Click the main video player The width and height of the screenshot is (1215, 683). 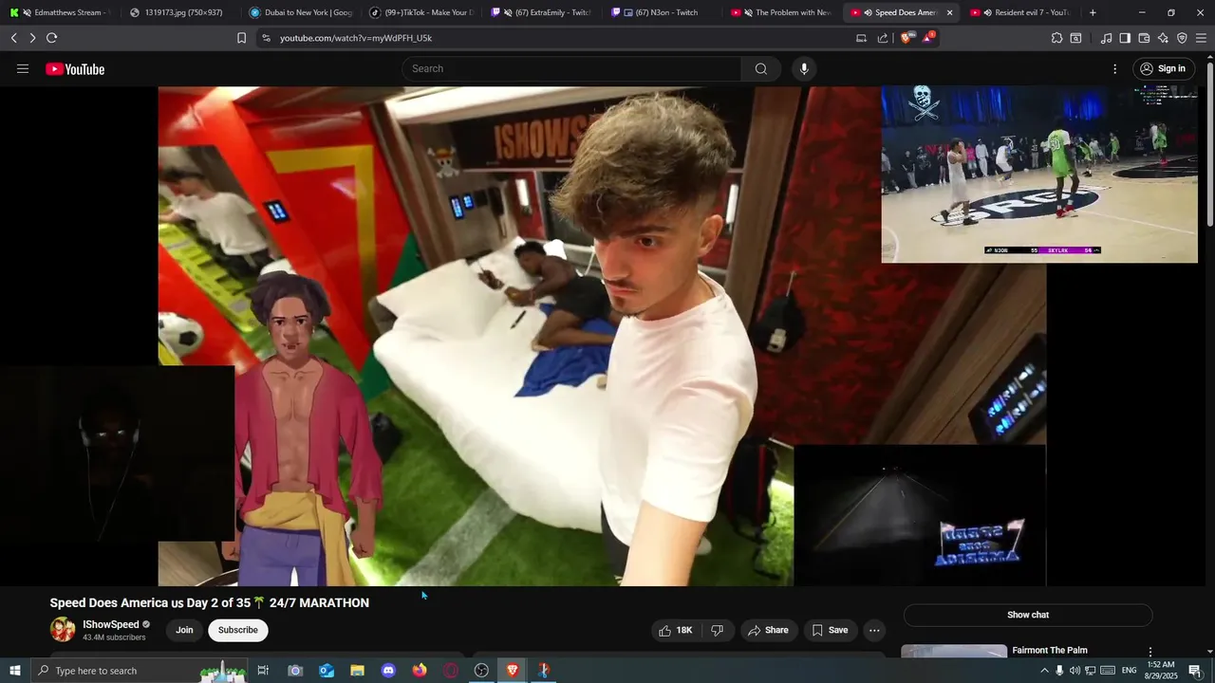coord(602,336)
